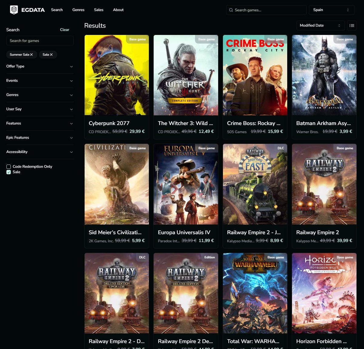Image resolution: width=364 pixels, height=349 pixels.
Task: Open Railway Empire 2 Deluxe Upgrade cover
Action: click(x=117, y=293)
